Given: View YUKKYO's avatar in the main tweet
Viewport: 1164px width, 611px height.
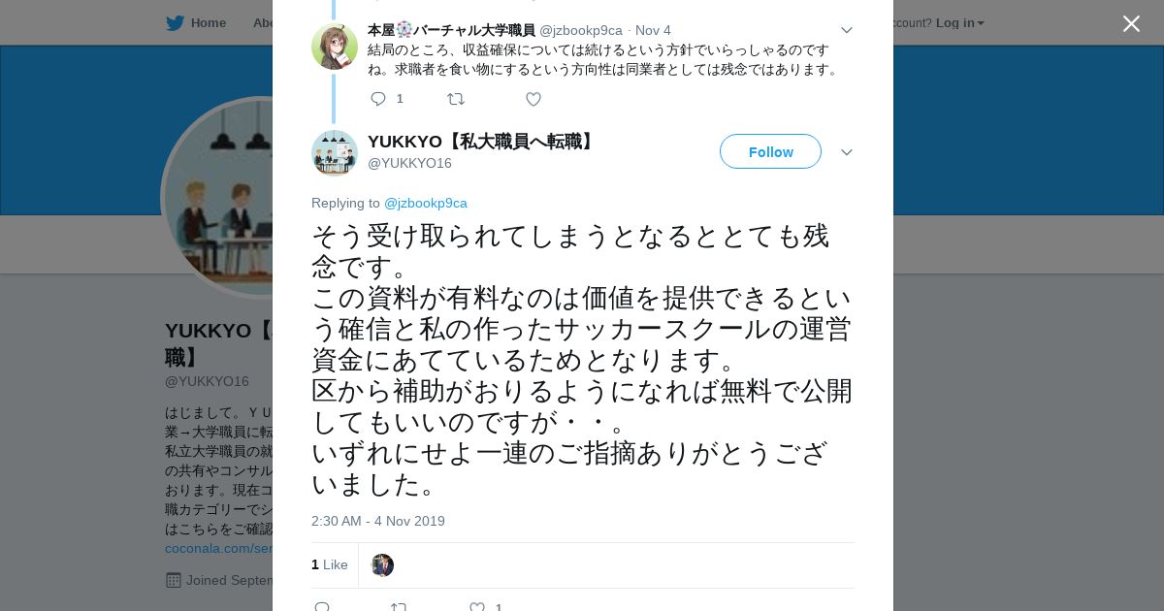Looking at the screenshot, I should [335, 152].
